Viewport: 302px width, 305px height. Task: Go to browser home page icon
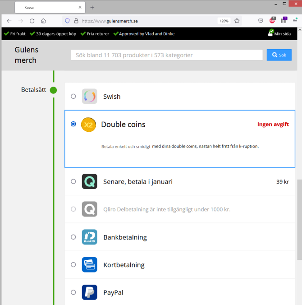pyautogui.click(x=43, y=21)
